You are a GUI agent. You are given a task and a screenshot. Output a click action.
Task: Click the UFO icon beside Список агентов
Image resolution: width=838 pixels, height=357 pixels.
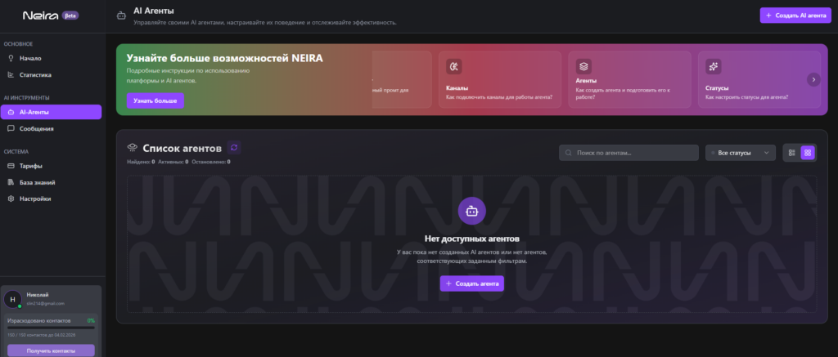pyautogui.click(x=133, y=148)
